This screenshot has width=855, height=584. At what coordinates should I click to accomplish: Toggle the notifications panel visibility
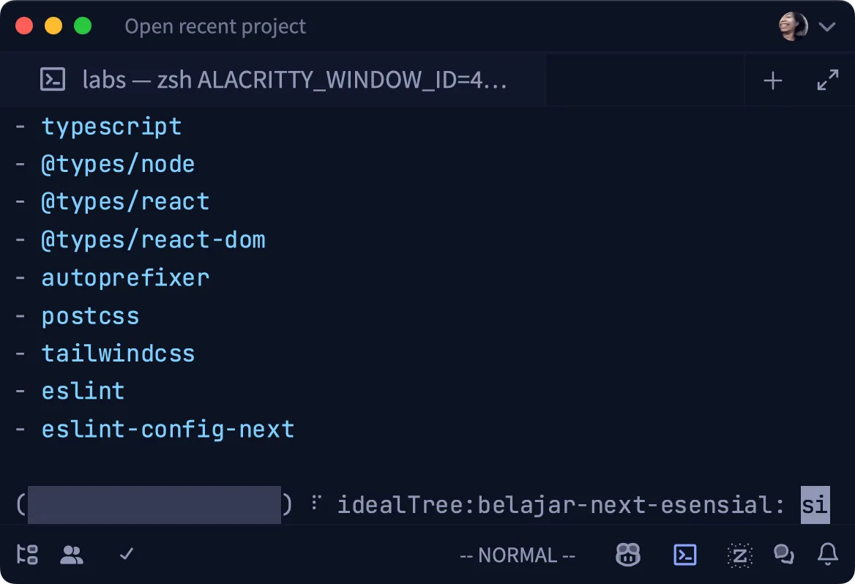(826, 555)
